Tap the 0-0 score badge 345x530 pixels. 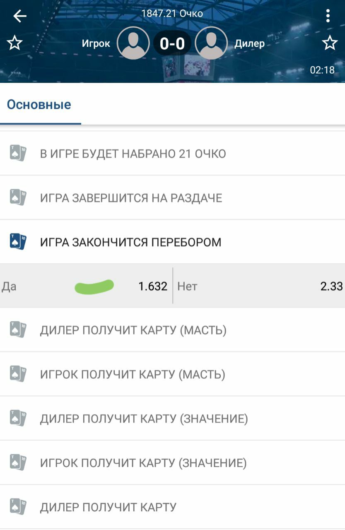click(172, 43)
